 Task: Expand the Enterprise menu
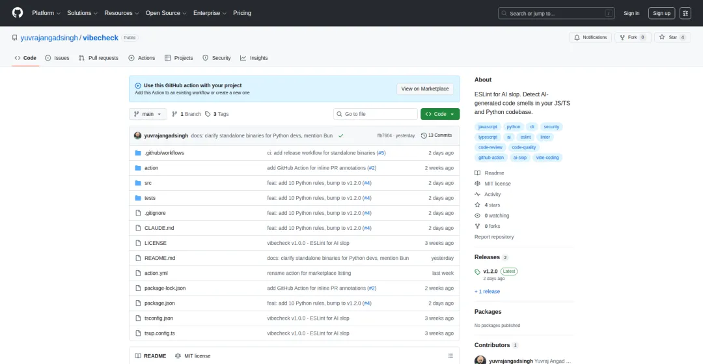(210, 13)
